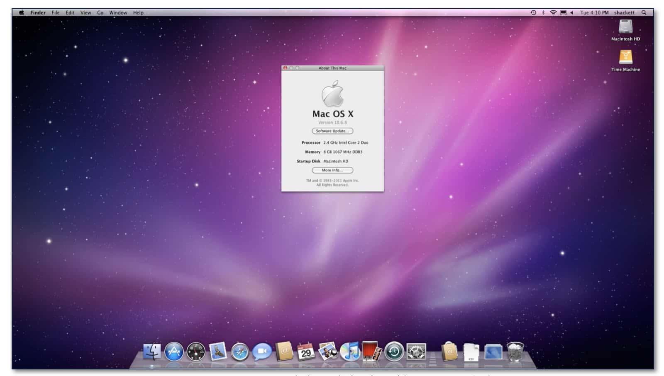Open Finder from the Dock
Screen dimensions: 664x376
tap(152, 352)
